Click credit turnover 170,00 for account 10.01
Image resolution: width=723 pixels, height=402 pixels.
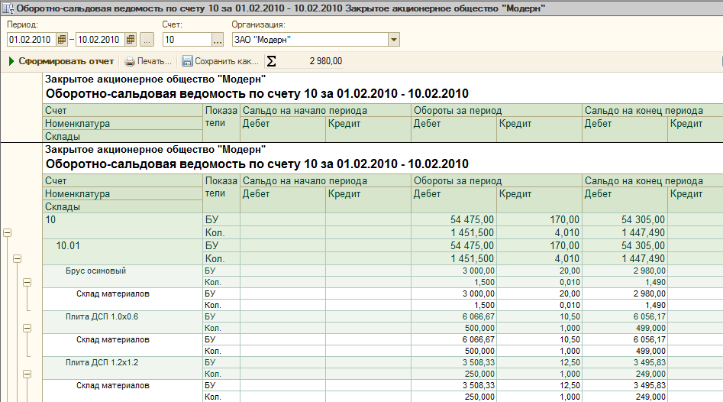tap(539, 245)
